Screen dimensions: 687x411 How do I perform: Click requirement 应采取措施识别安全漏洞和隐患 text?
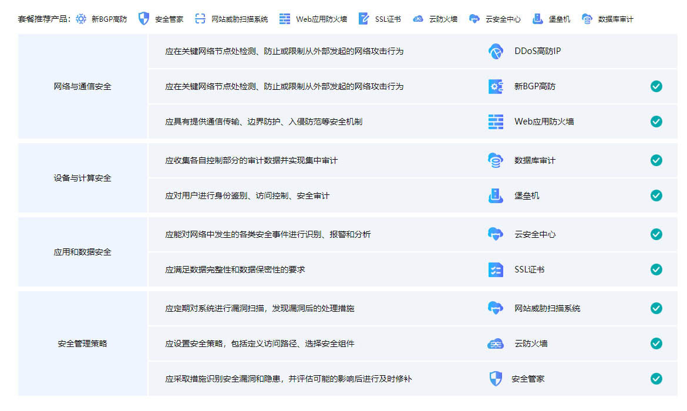288,379
